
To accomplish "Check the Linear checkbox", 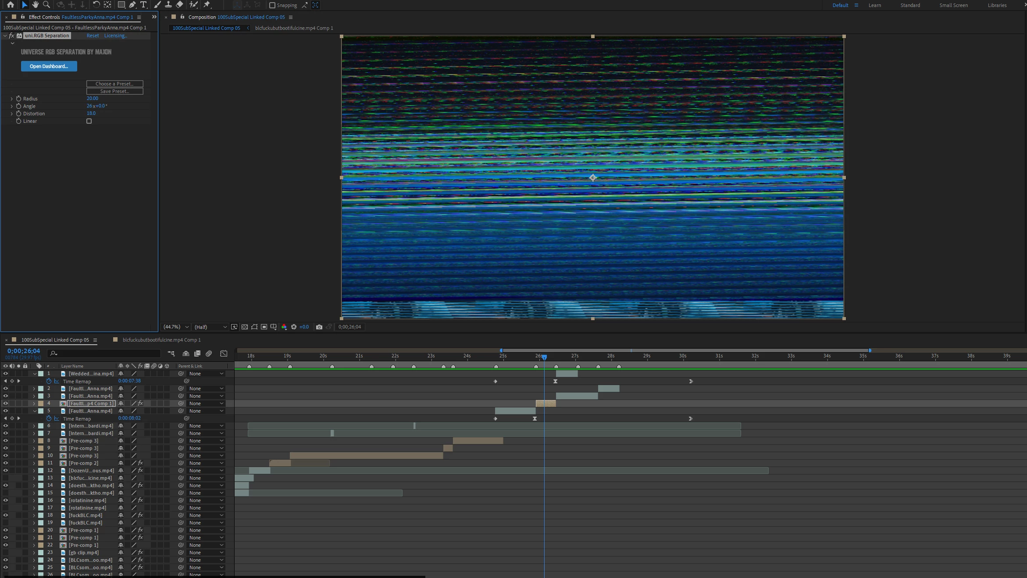I will click(x=89, y=121).
